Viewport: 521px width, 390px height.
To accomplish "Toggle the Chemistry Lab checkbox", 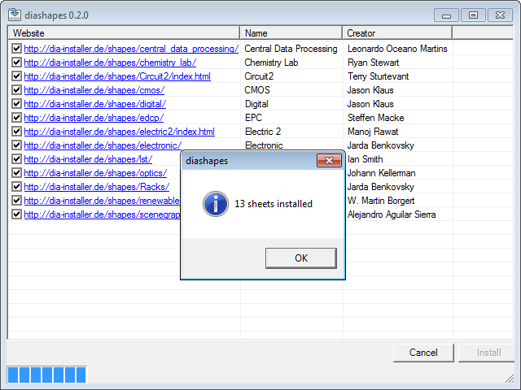I will pyautogui.click(x=16, y=63).
